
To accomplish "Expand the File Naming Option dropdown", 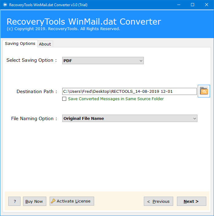I will [130, 118].
